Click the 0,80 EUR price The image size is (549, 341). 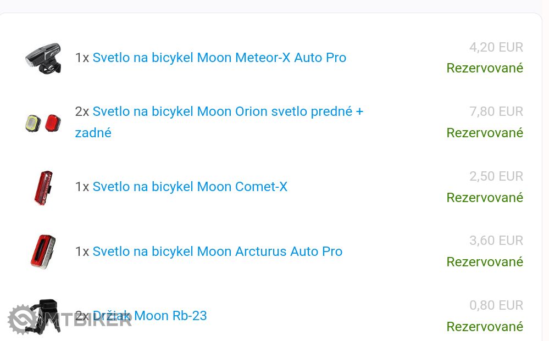point(496,305)
